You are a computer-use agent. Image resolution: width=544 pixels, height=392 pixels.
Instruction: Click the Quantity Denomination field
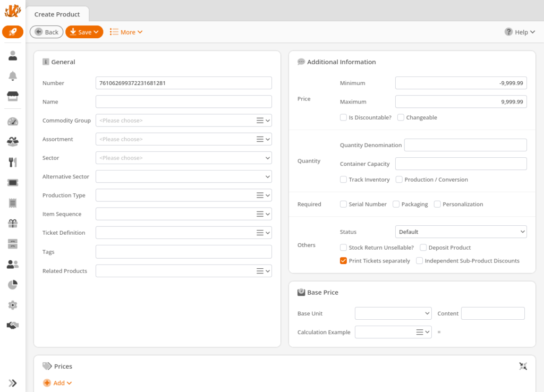465,145
